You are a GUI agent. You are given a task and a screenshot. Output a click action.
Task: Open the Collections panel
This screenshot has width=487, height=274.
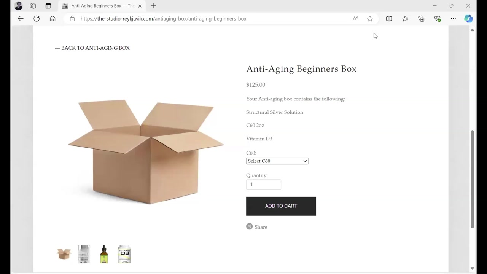click(x=421, y=19)
